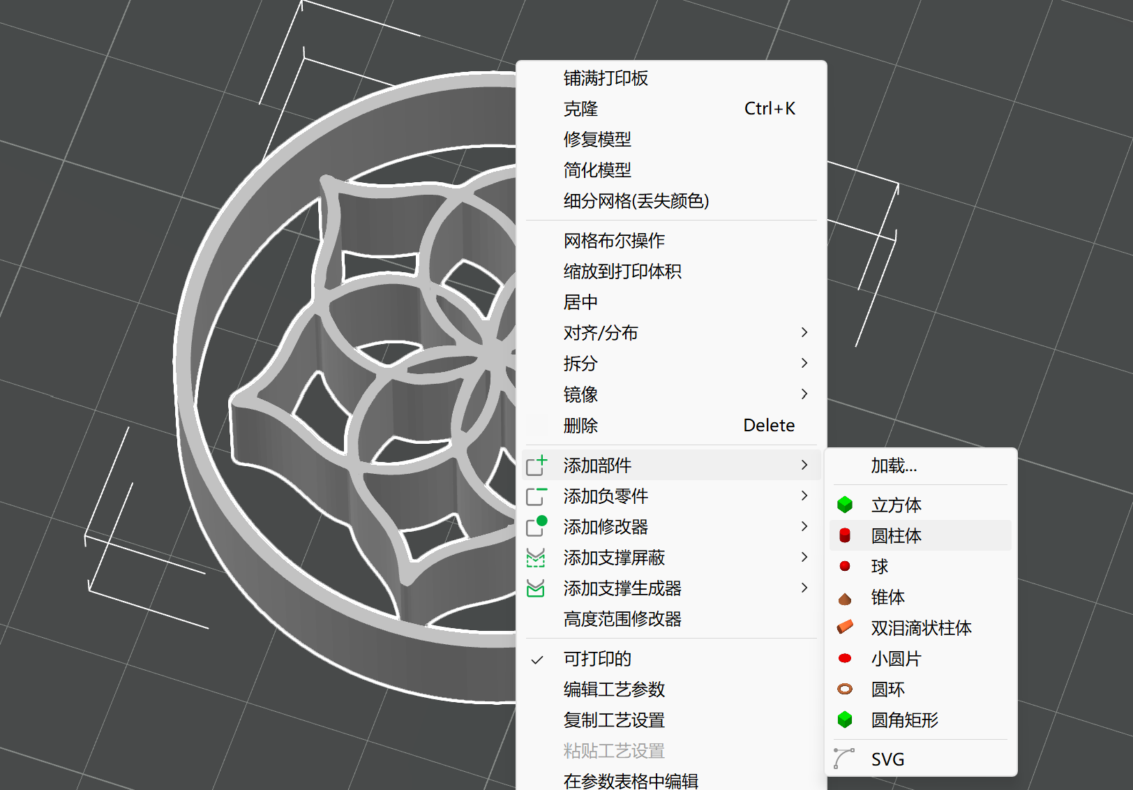
Task: Click the support blocker icon beside 添加支撑屏蔽
Action: coord(536,558)
